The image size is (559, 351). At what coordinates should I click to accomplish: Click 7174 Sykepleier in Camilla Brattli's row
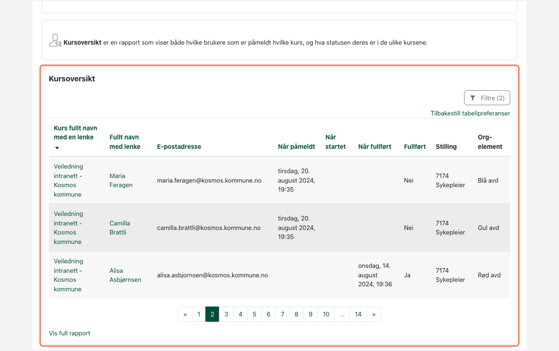click(x=450, y=228)
